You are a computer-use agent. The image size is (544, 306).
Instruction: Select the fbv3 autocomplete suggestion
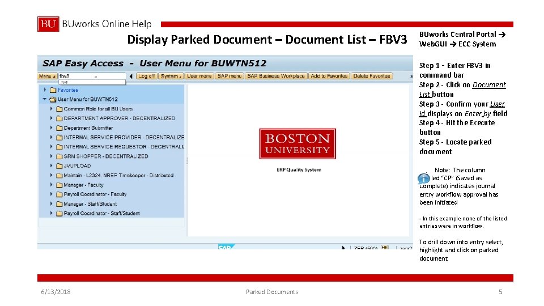pyautogui.click(x=92, y=82)
